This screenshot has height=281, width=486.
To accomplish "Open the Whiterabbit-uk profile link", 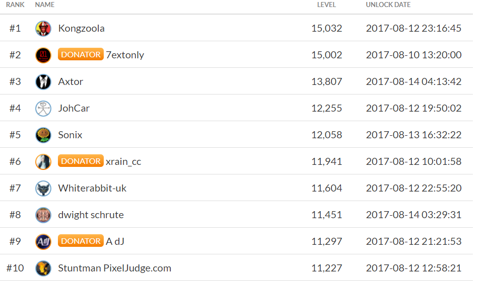I will pyautogui.click(x=92, y=189).
